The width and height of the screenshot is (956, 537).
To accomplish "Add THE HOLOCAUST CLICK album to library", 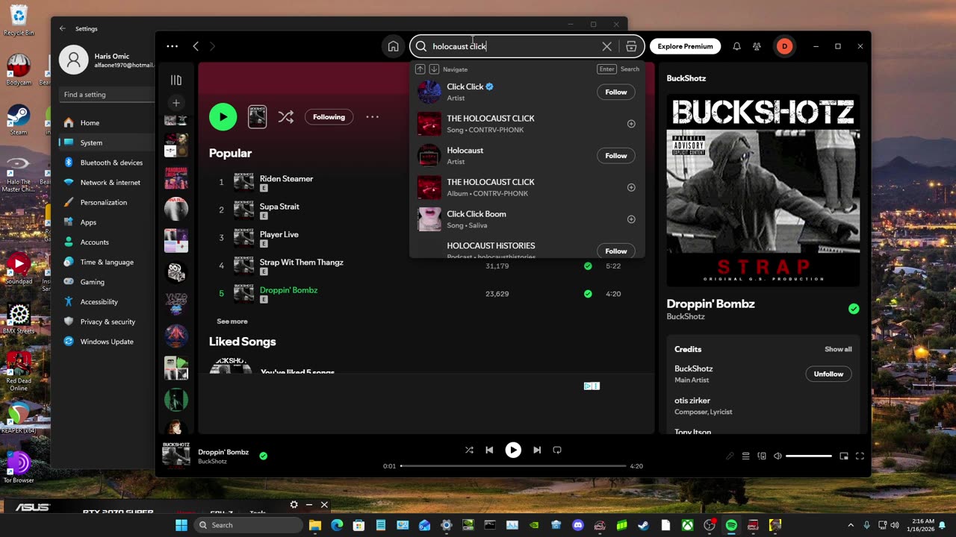I will click(x=631, y=187).
